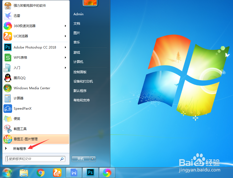Open the software uninstaller icon at top
This screenshot has width=233, height=178.
tap(8, 6)
